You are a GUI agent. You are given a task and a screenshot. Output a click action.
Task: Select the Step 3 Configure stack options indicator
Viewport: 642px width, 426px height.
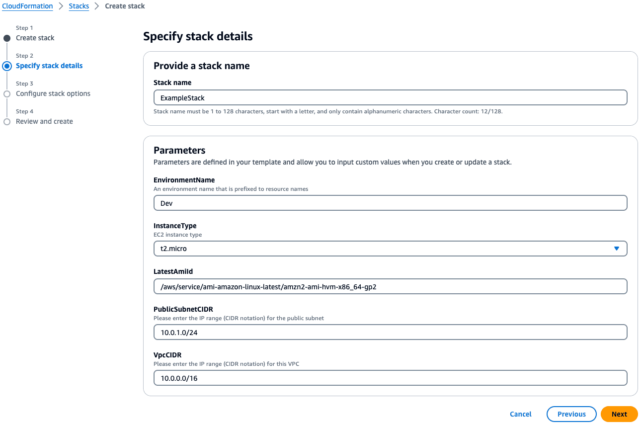7,93
